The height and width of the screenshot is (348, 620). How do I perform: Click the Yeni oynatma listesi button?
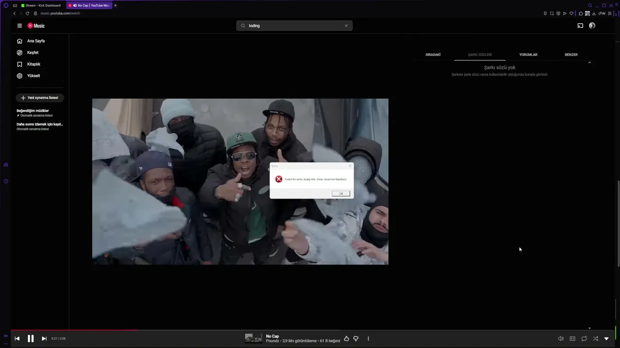[40, 98]
